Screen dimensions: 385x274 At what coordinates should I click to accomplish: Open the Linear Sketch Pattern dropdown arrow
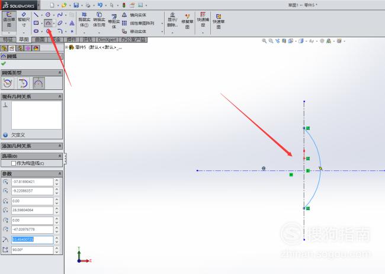click(x=162, y=24)
